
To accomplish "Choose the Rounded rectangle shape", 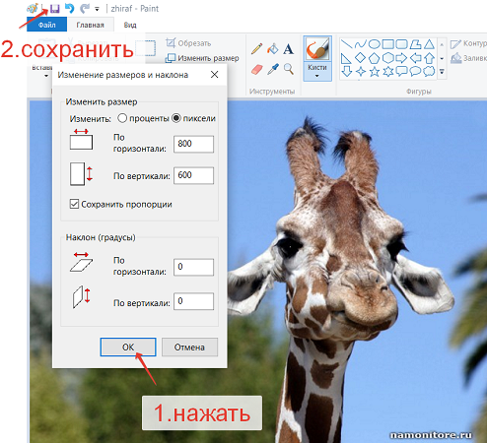I will pos(402,44).
